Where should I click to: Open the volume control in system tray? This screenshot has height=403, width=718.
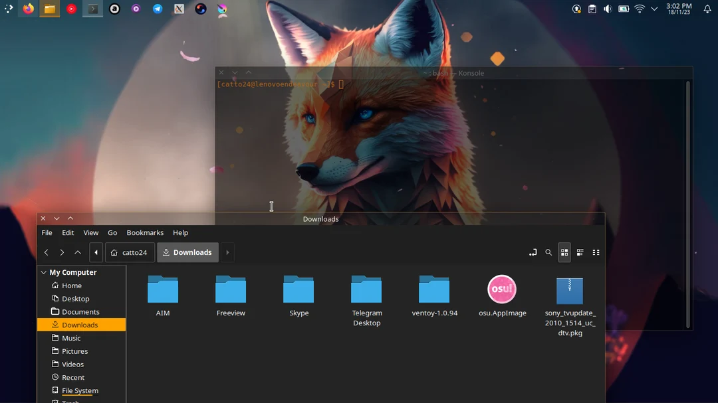pyautogui.click(x=607, y=9)
